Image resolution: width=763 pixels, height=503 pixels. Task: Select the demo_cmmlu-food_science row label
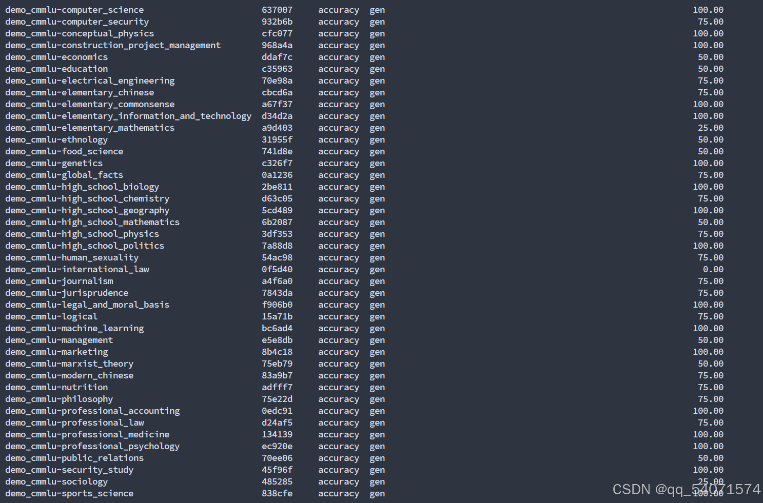(64, 151)
